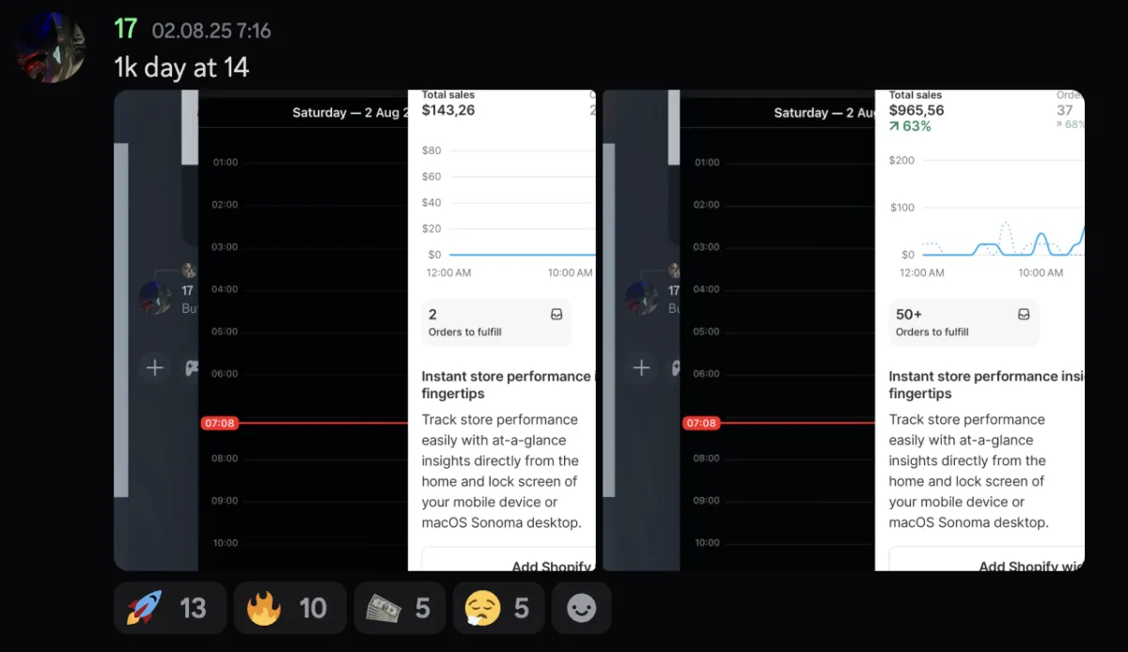The height and width of the screenshot is (652, 1128).
Task: Click the plus icon in the $965,56 image
Action: coord(641,368)
